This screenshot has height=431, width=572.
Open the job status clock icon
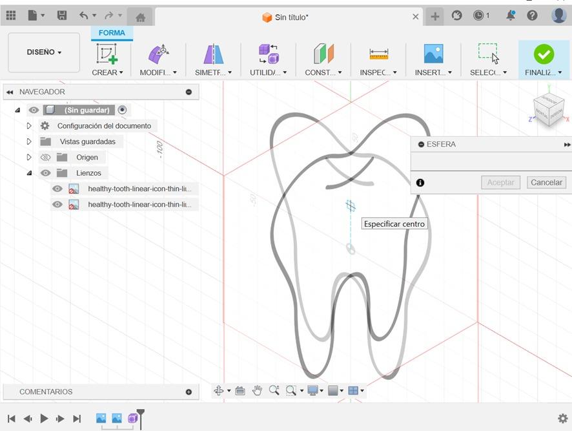point(478,16)
